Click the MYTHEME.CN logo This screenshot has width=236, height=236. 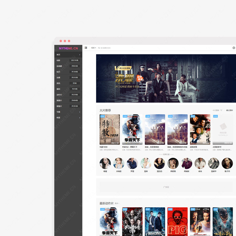click(68, 48)
